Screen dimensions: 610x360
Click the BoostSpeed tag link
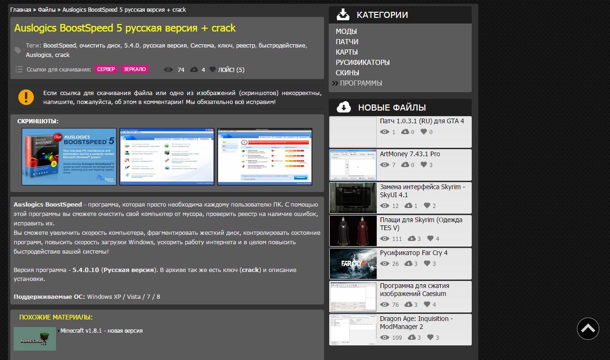[x=60, y=46]
